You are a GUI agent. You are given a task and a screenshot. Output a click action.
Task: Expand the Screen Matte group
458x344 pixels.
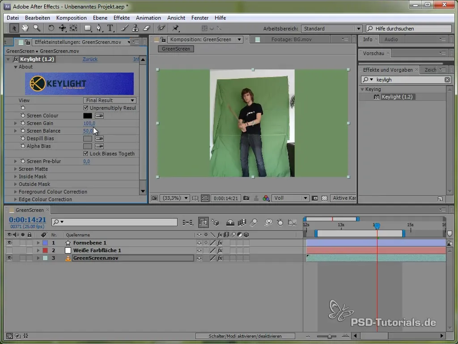click(16, 169)
